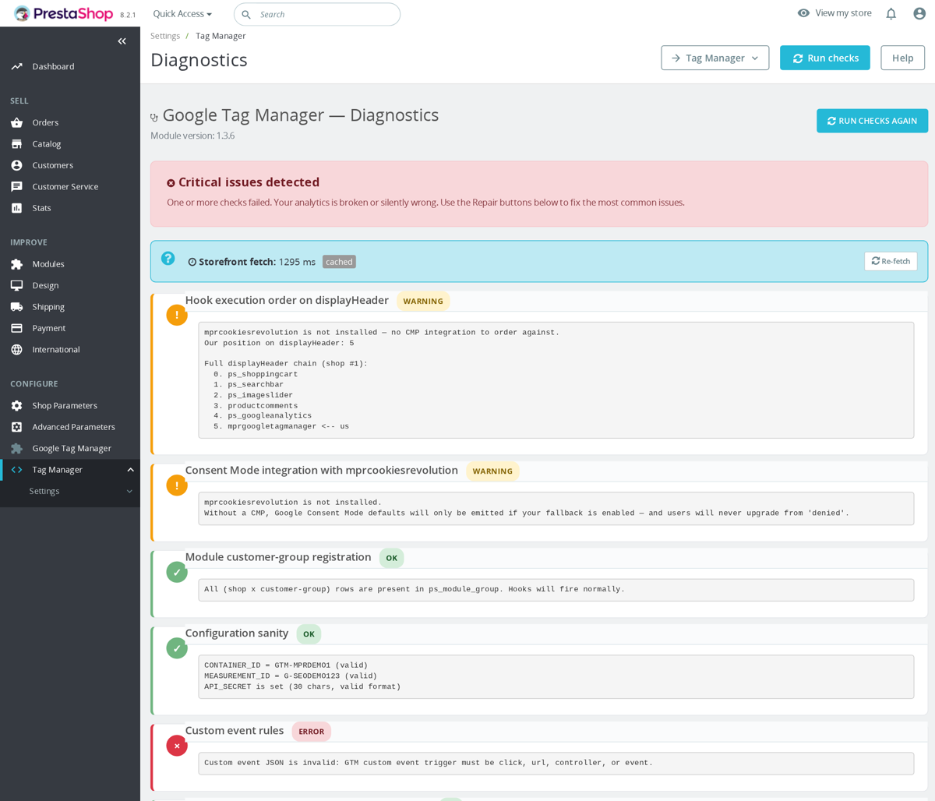
Task: Click the orange warning icon for Hook execution order
Action: (x=177, y=315)
